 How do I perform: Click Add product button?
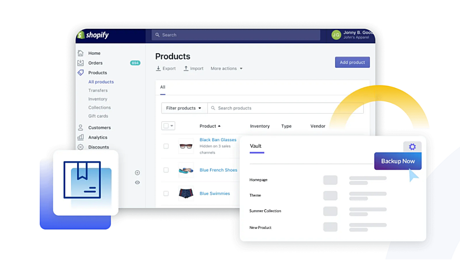(352, 62)
